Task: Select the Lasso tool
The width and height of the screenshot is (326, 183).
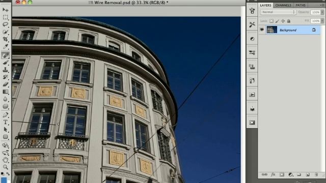Action: point(6,24)
